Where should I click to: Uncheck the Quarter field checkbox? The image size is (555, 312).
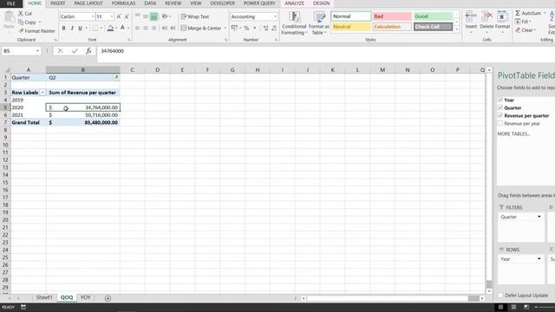click(500, 107)
